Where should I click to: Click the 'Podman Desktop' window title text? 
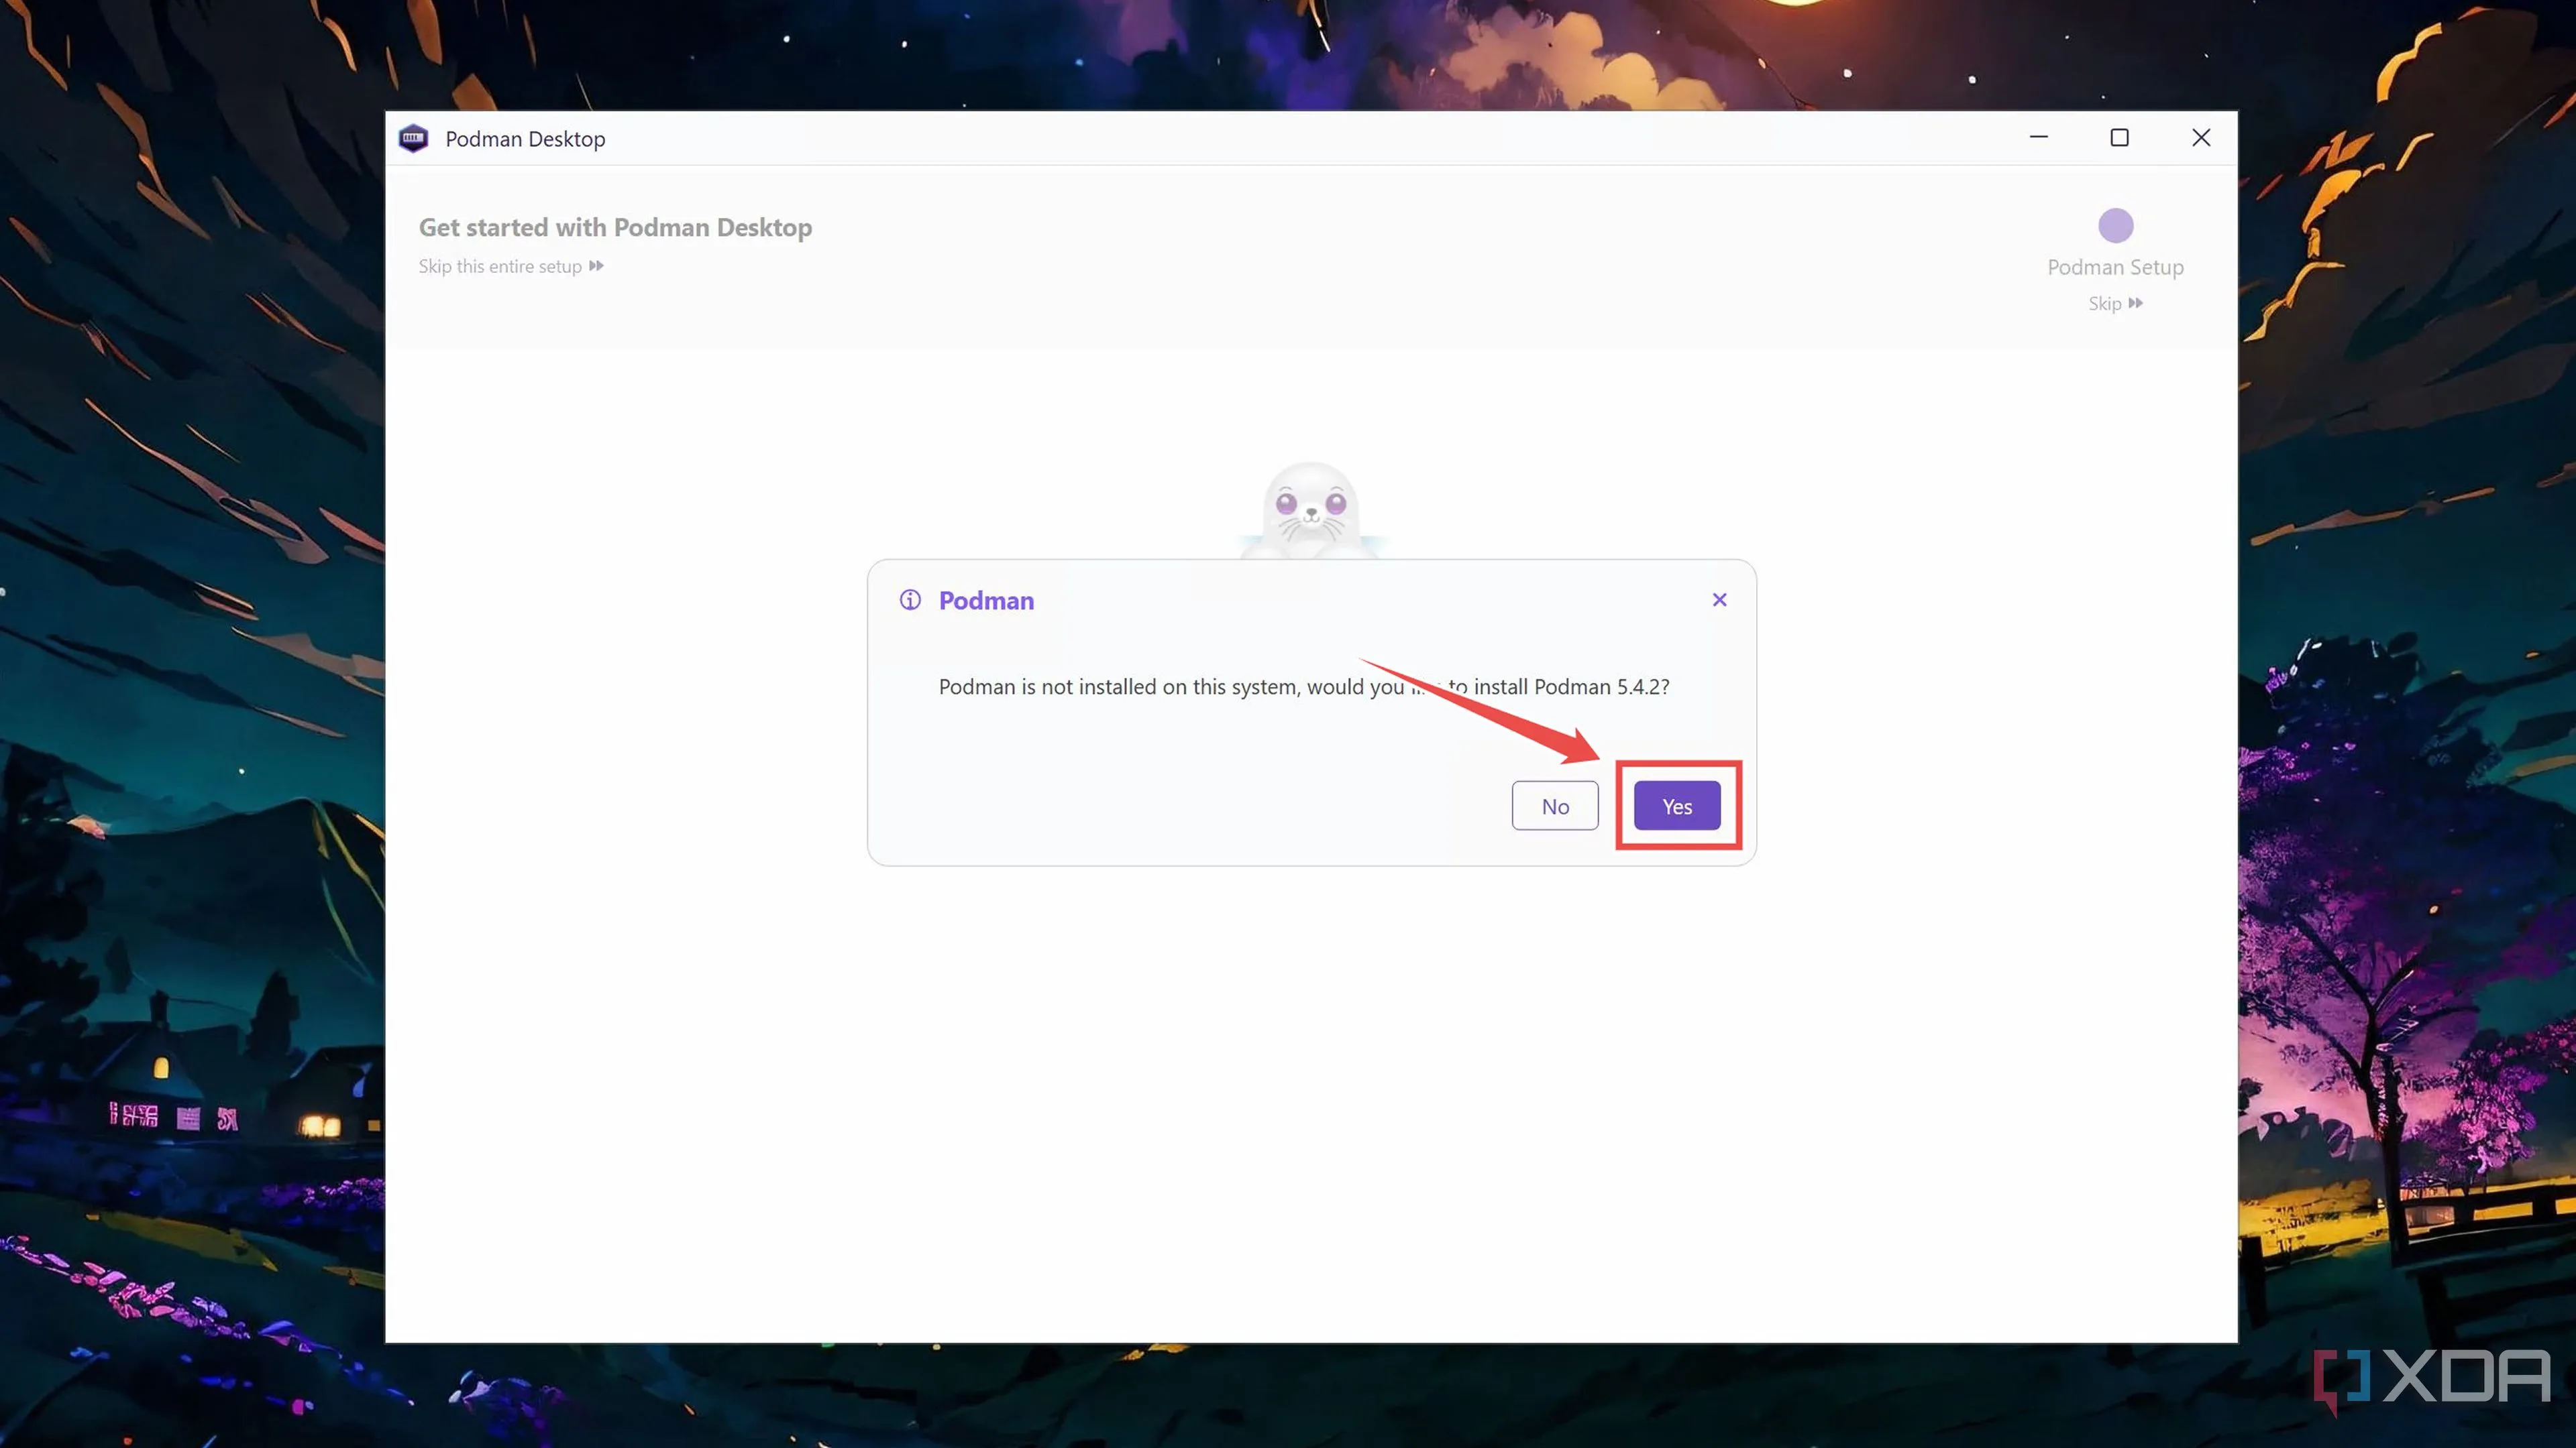[525, 139]
